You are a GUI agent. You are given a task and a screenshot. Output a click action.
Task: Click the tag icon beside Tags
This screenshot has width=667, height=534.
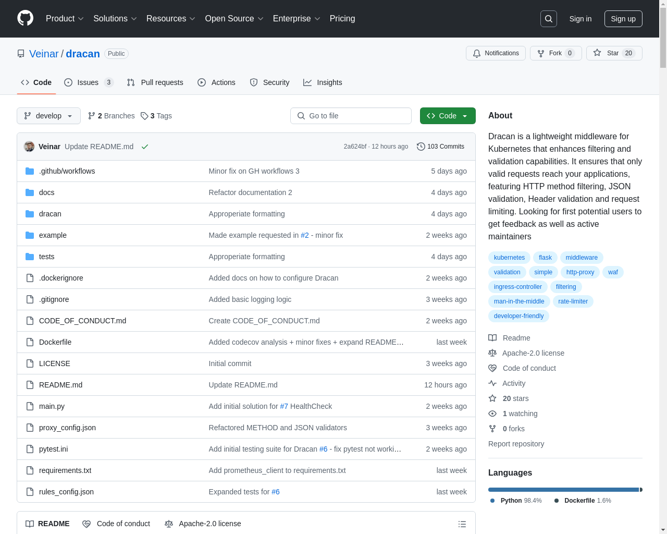144,116
